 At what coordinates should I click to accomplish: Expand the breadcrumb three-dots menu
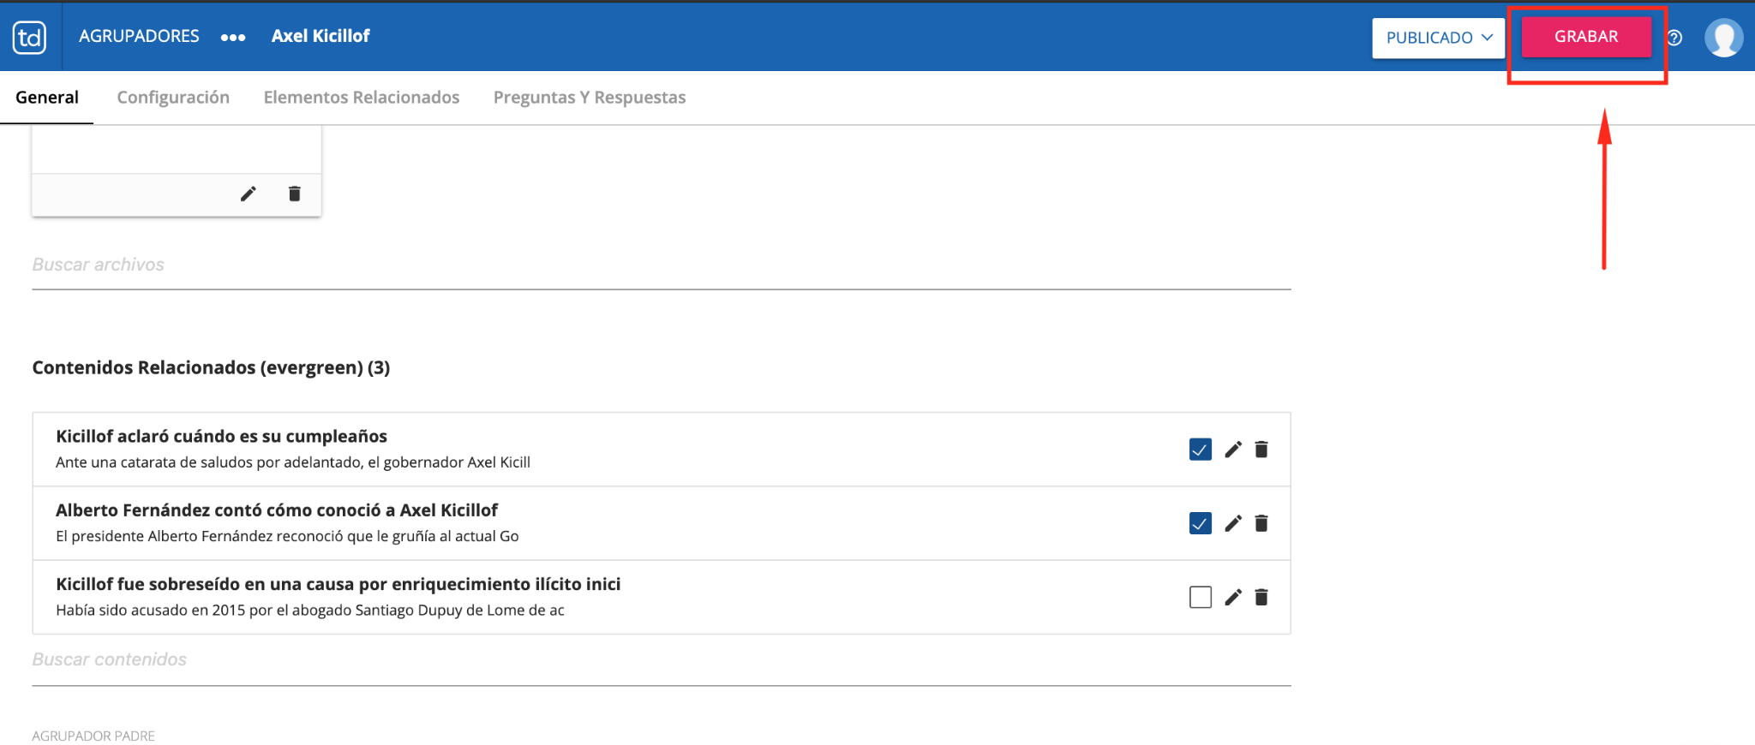[233, 38]
